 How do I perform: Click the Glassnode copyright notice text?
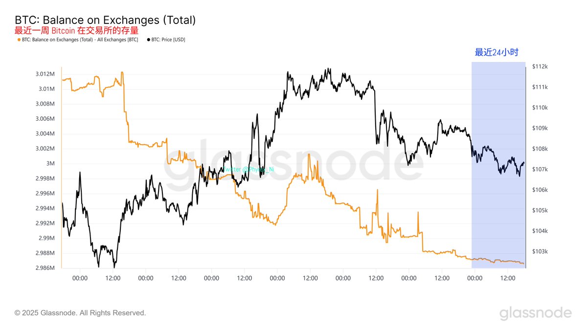click(80, 312)
